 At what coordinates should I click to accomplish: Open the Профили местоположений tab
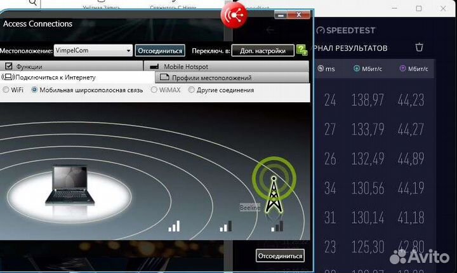click(x=232, y=77)
